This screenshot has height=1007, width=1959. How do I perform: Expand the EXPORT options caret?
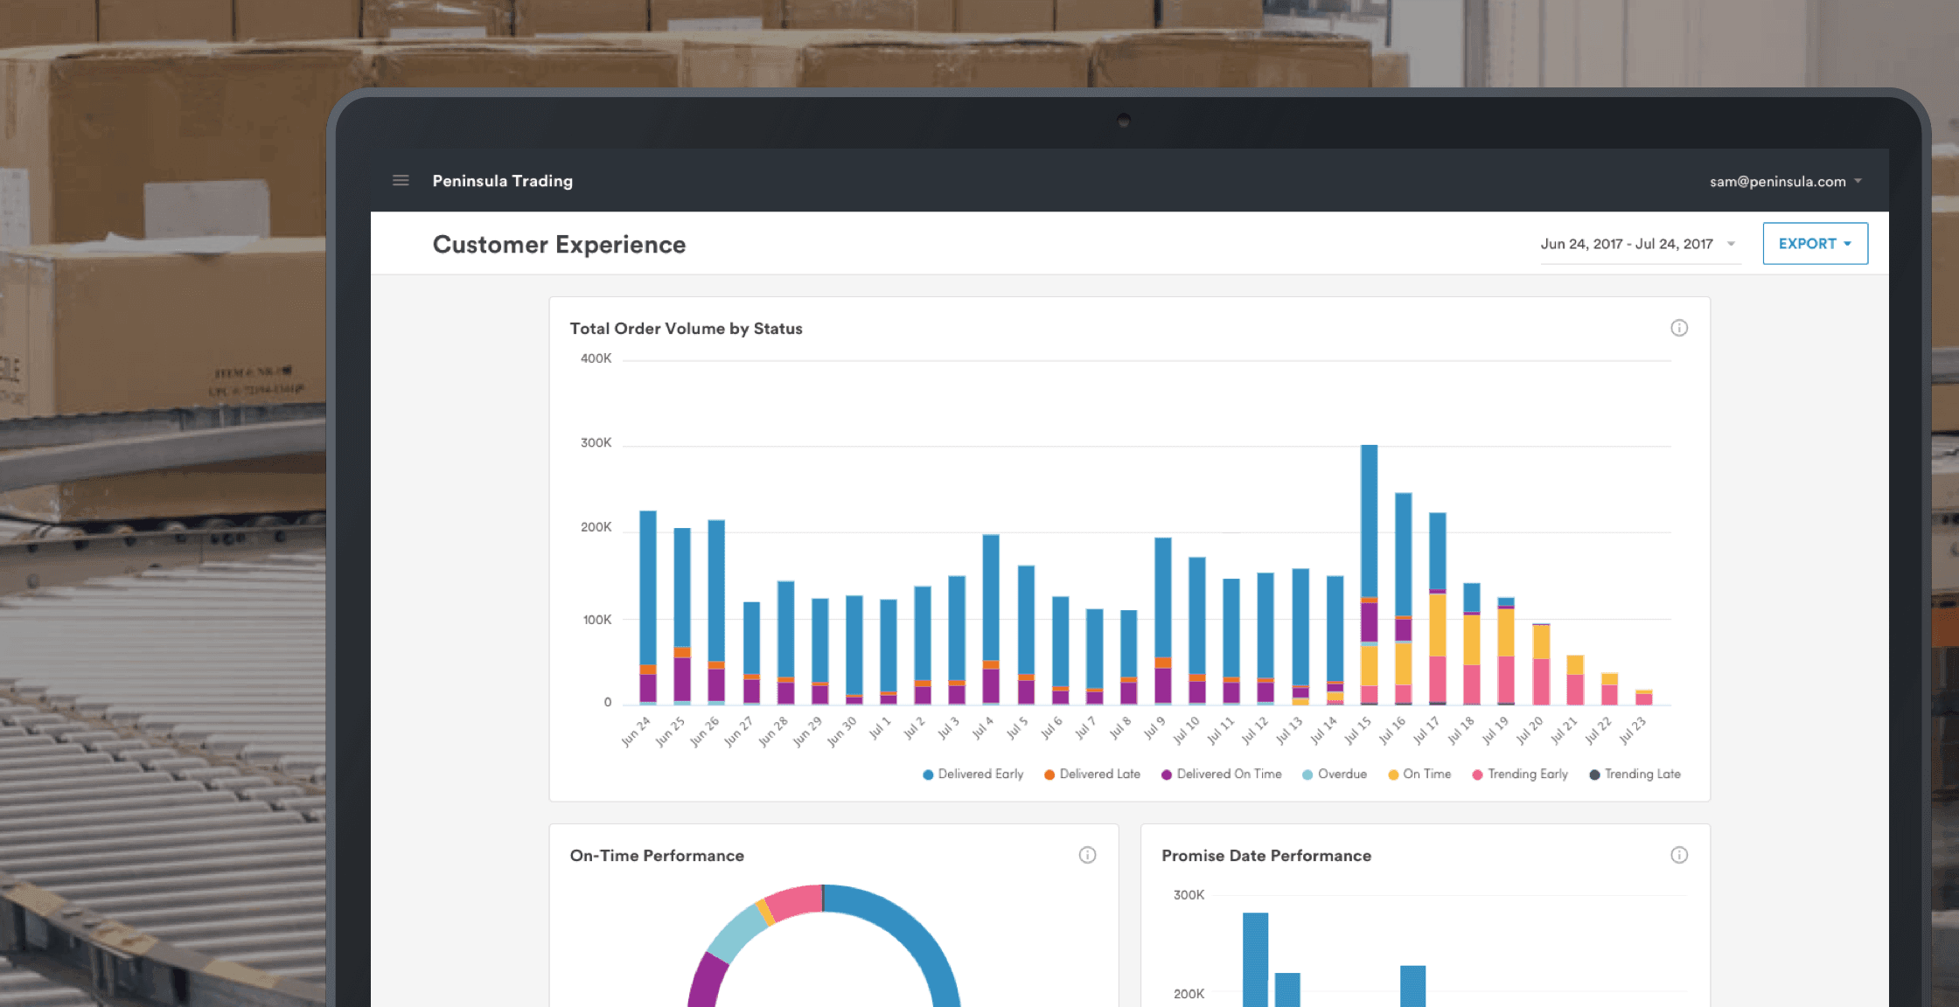pyautogui.click(x=1847, y=244)
